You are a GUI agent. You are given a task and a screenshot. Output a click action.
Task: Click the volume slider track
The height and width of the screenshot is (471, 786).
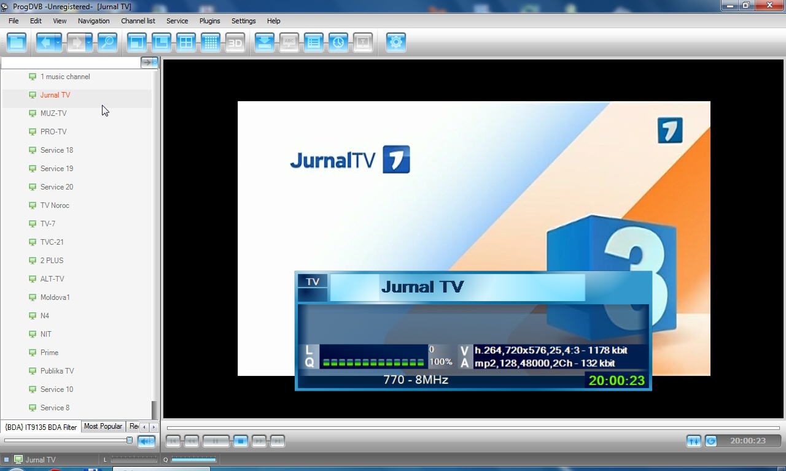point(68,440)
